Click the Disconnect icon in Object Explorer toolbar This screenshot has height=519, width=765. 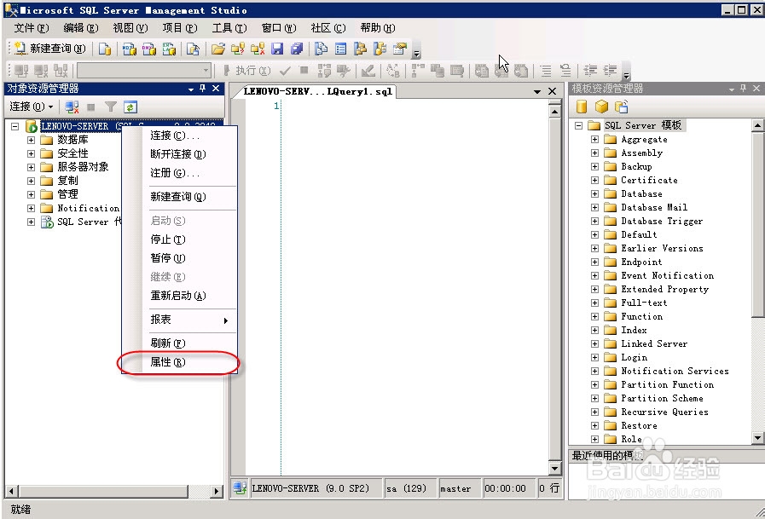[x=72, y=107]
